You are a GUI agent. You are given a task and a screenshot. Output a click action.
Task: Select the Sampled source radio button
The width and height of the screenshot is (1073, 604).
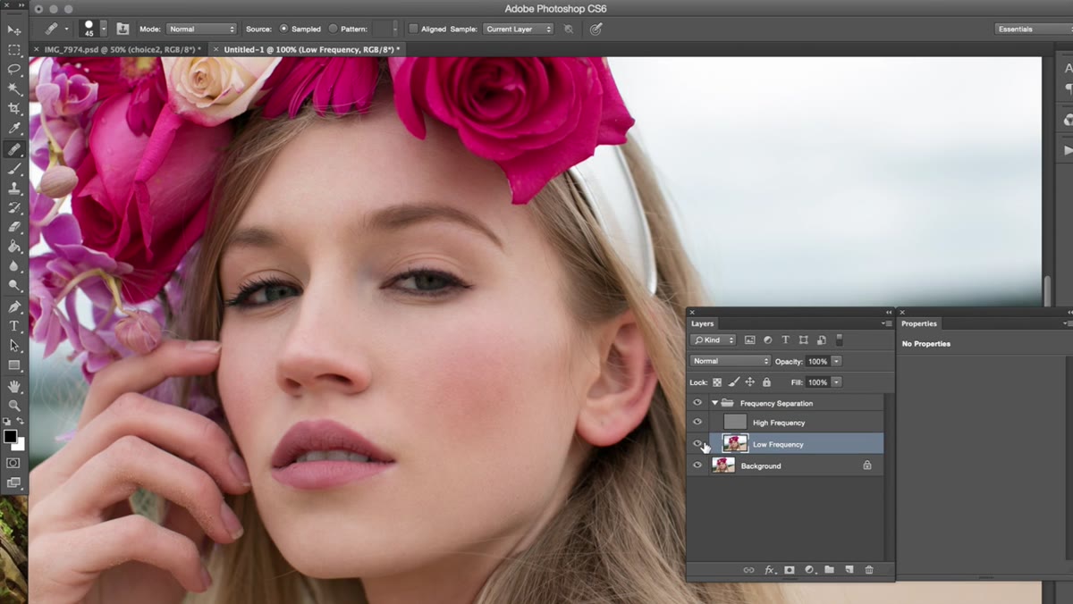284,29
